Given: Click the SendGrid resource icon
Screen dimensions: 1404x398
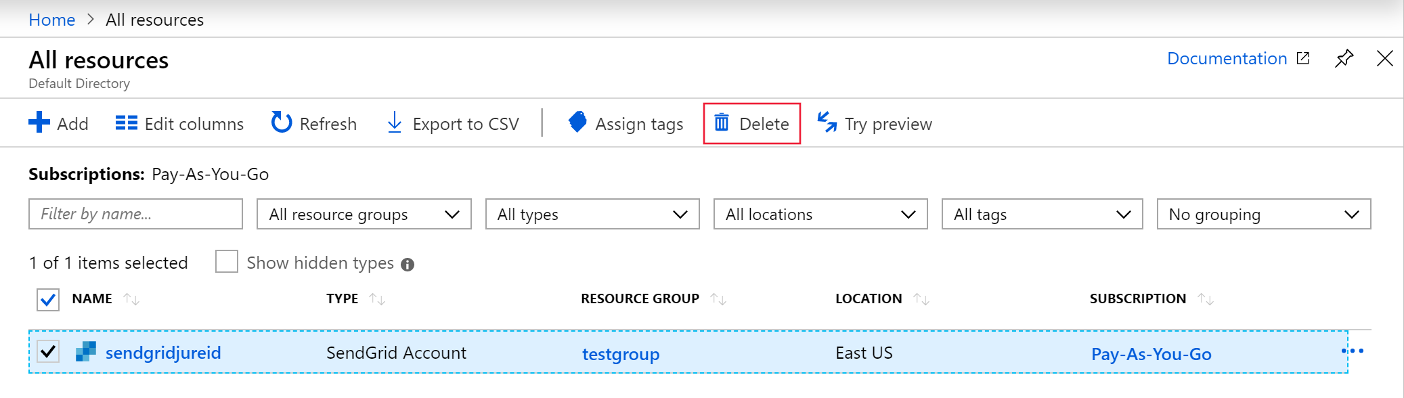Looking at the screenshot, I should 86,351.
